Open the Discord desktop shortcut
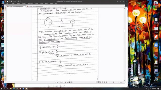The height and width of the screenshot is (90, 161). click(156, 71)
